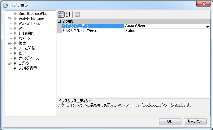
Task: Expand the Add-In Manager tree node
Action: tap(9, 19)
